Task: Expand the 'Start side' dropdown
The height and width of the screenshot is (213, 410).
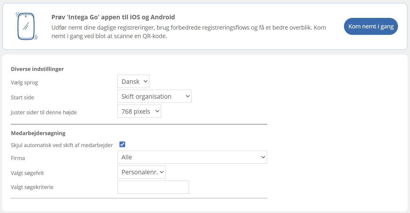Action: 154,96
